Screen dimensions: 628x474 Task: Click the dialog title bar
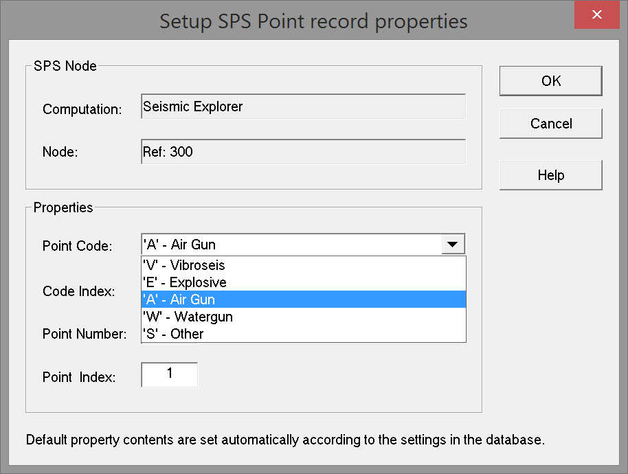point(313,21)
